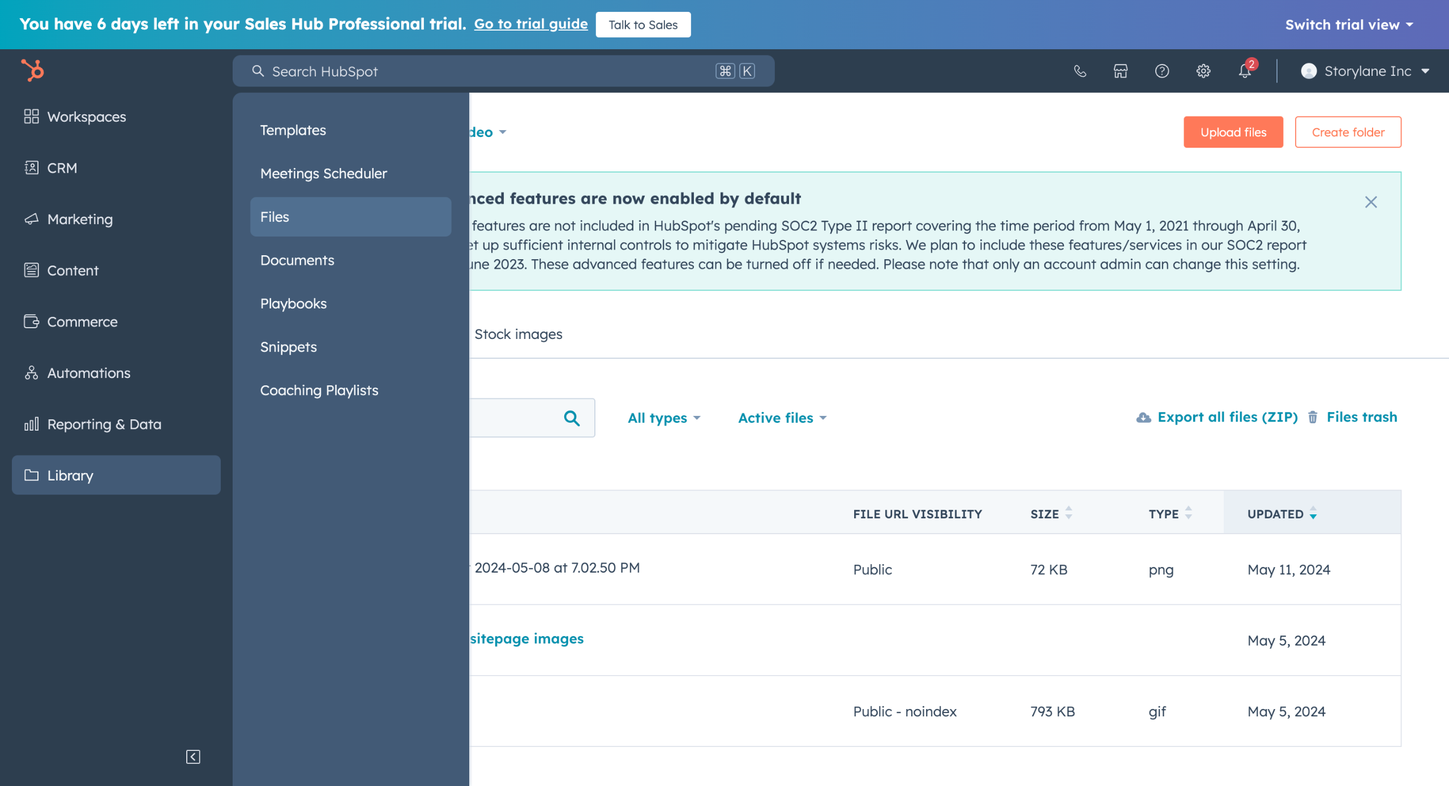Screen dimensions: 1449x786
Task: Open the Automations sidebar menu
Action: coord(116,373)
